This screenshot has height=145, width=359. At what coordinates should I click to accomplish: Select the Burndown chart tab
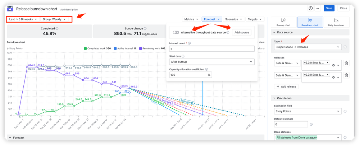coord(310,22)
